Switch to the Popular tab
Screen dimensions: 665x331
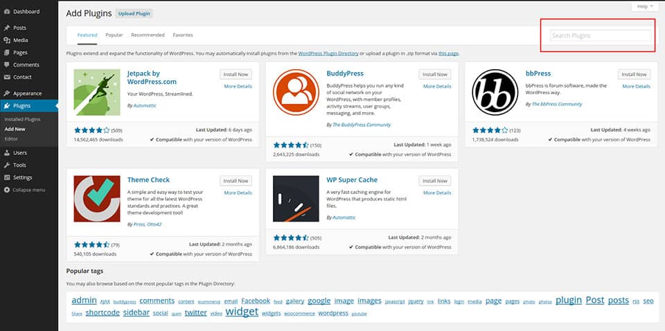pyautogui.click(x=114, y=35)
